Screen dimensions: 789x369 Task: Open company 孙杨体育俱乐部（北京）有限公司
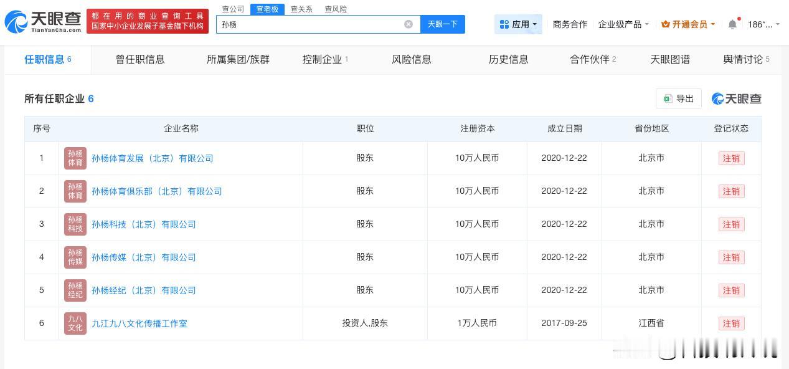(157, 191)
